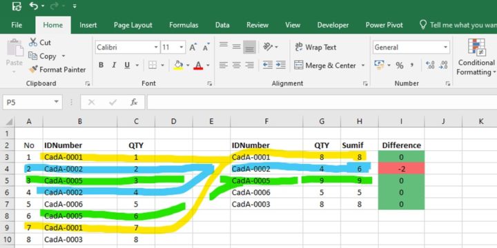Switch to the Review tab
Screen dimensions: 497x248
[257, 25]
